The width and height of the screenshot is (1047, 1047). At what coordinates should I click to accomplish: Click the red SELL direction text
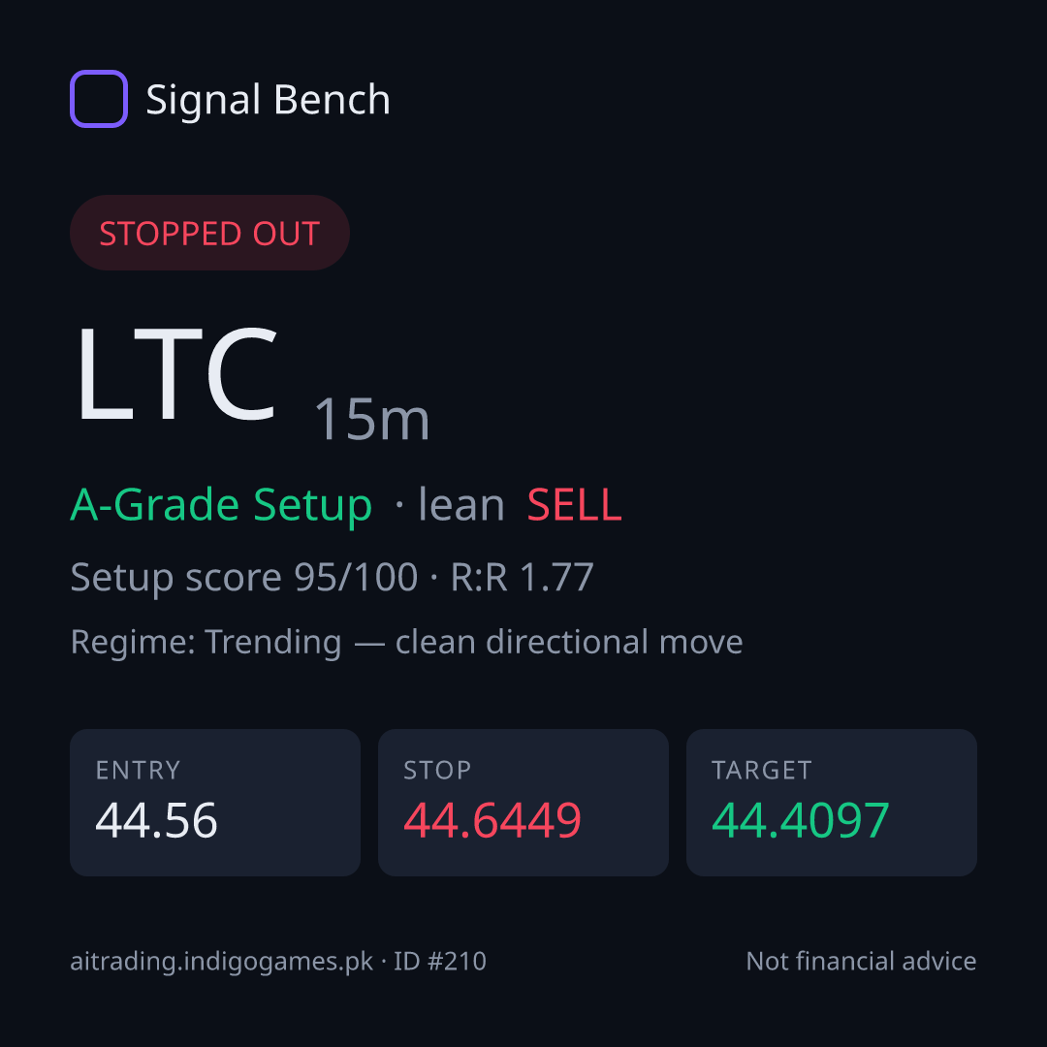[575, 505]
